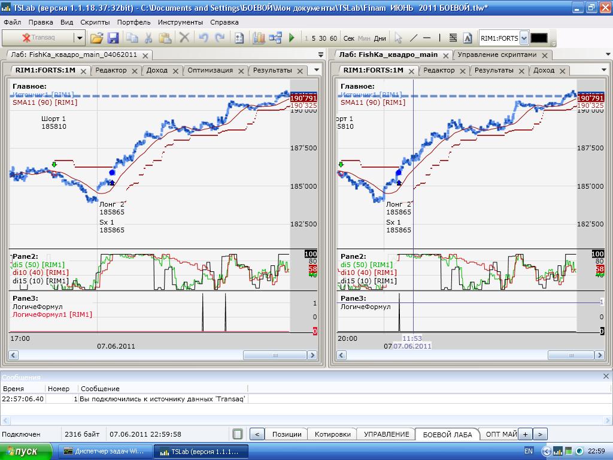The width and height of the screenshot is (613, 460).
Task: Select the diagonal line drawing tool
Action: (413, 38)
